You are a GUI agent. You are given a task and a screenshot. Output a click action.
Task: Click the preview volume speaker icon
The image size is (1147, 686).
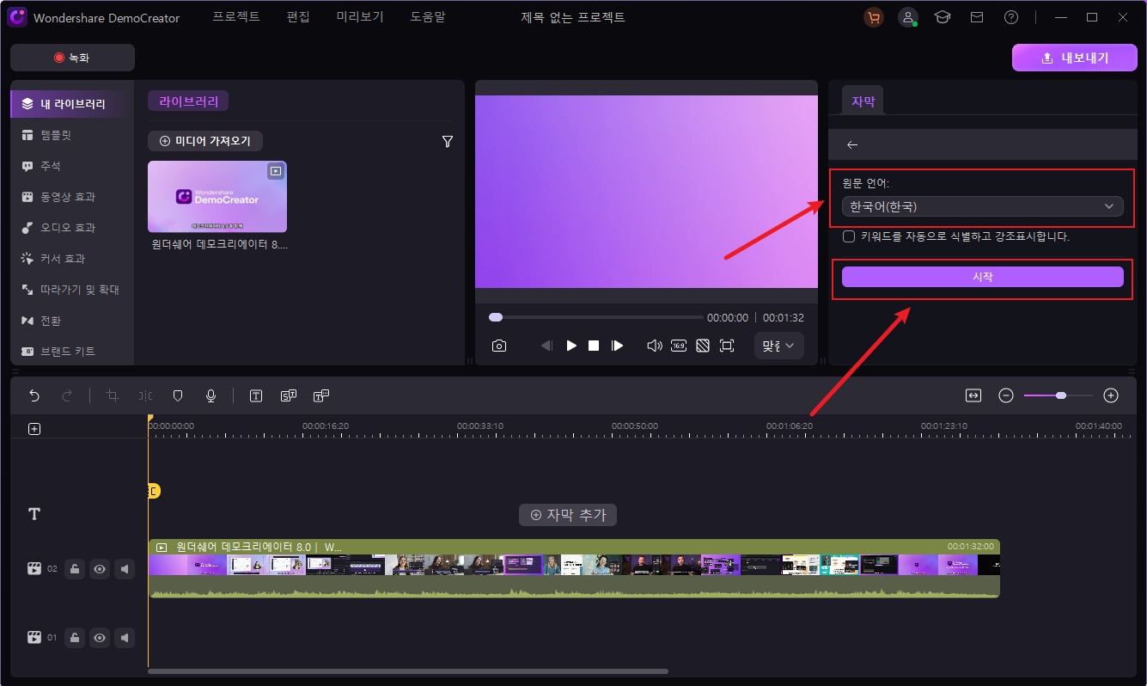[654, 346]
